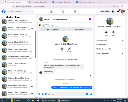Mute conversation with bell icon
The image size is (128, 102).
106,32
